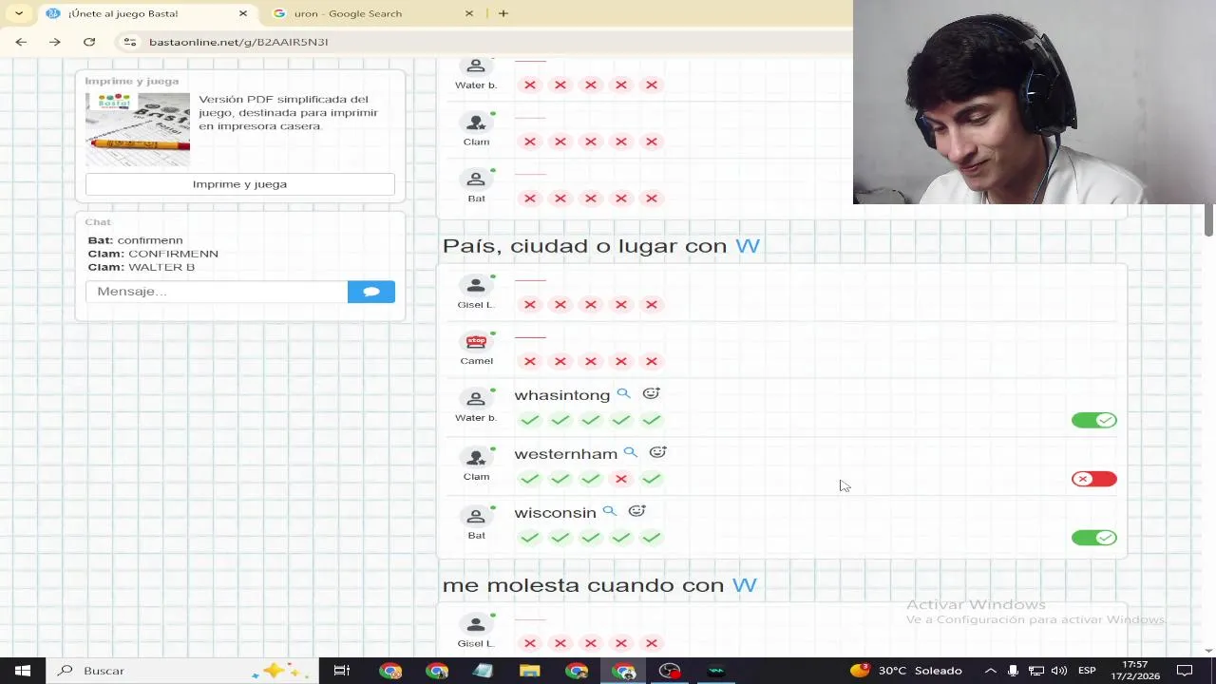Click the page vertical scrollbar thumb

1208,218
